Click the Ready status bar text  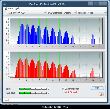pos(7,100)
